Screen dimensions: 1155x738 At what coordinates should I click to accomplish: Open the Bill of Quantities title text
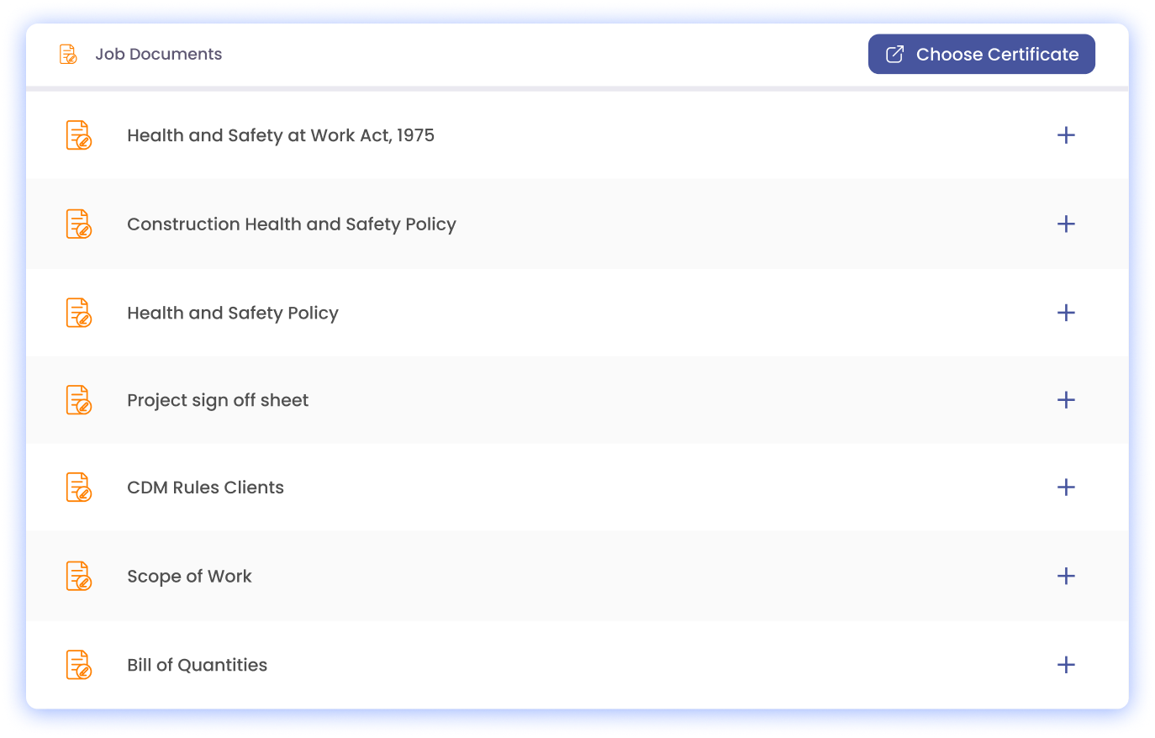[197, 665]
